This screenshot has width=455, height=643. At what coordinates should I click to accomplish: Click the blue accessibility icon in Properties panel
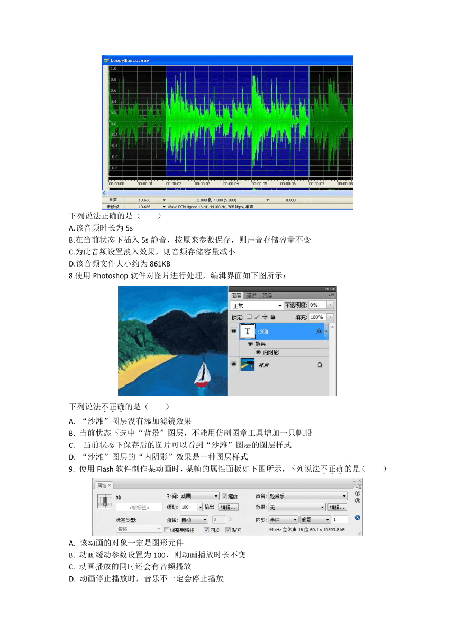(x=358, y=518)
